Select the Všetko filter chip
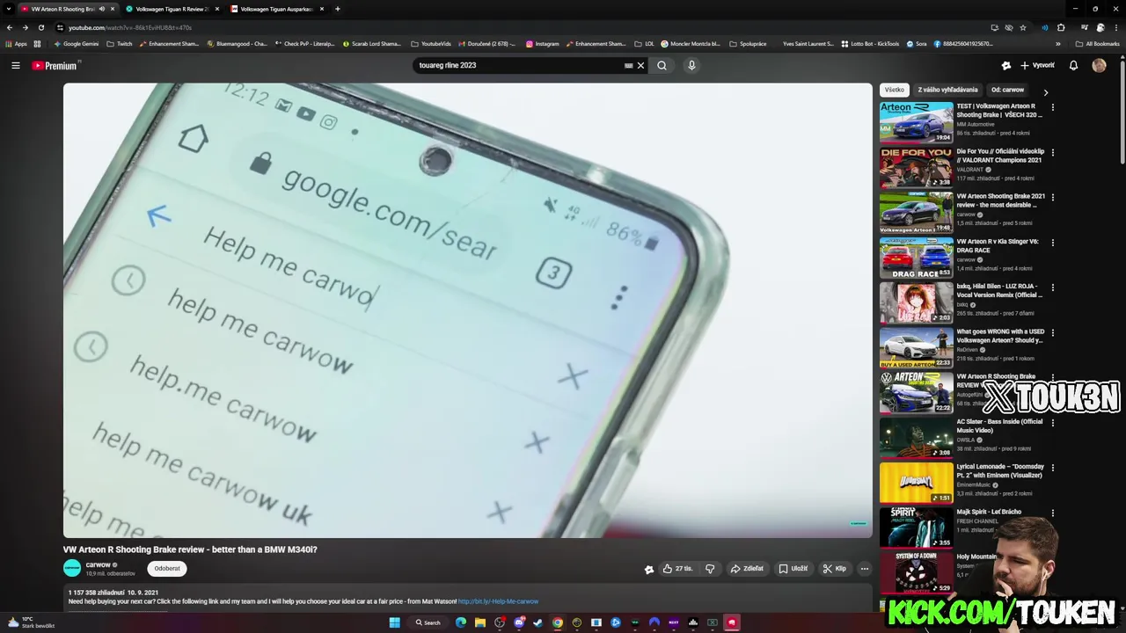This screenshot has width=1126, height=633. point(895,90)
